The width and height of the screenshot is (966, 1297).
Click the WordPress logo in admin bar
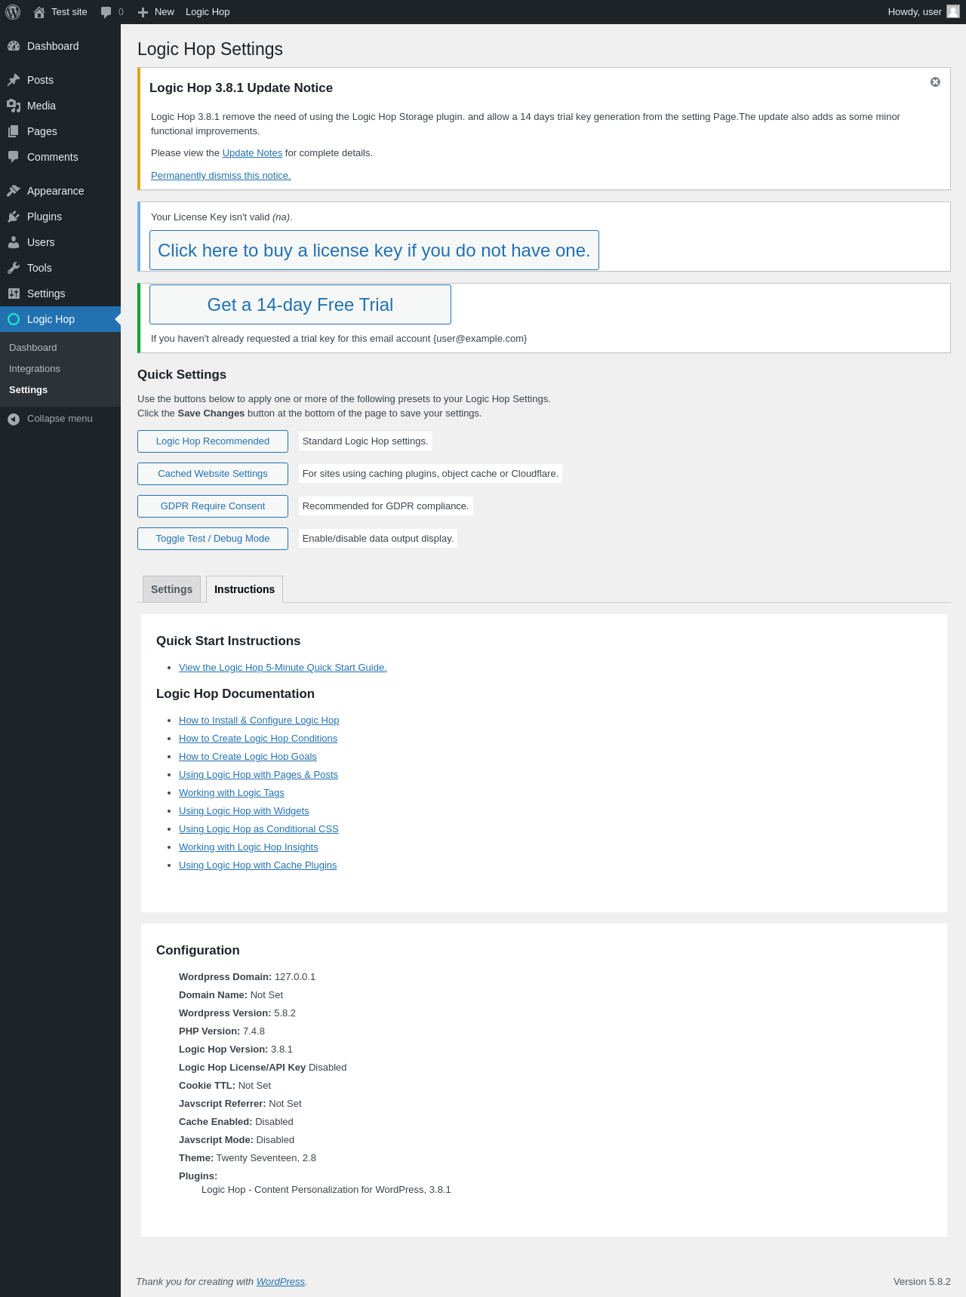[13, 12]
